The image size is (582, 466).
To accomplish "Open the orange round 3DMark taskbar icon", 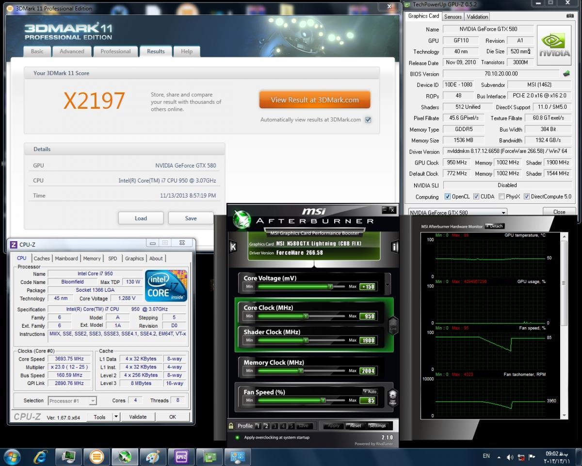I will pyautogui.click(x=97, y=457).
